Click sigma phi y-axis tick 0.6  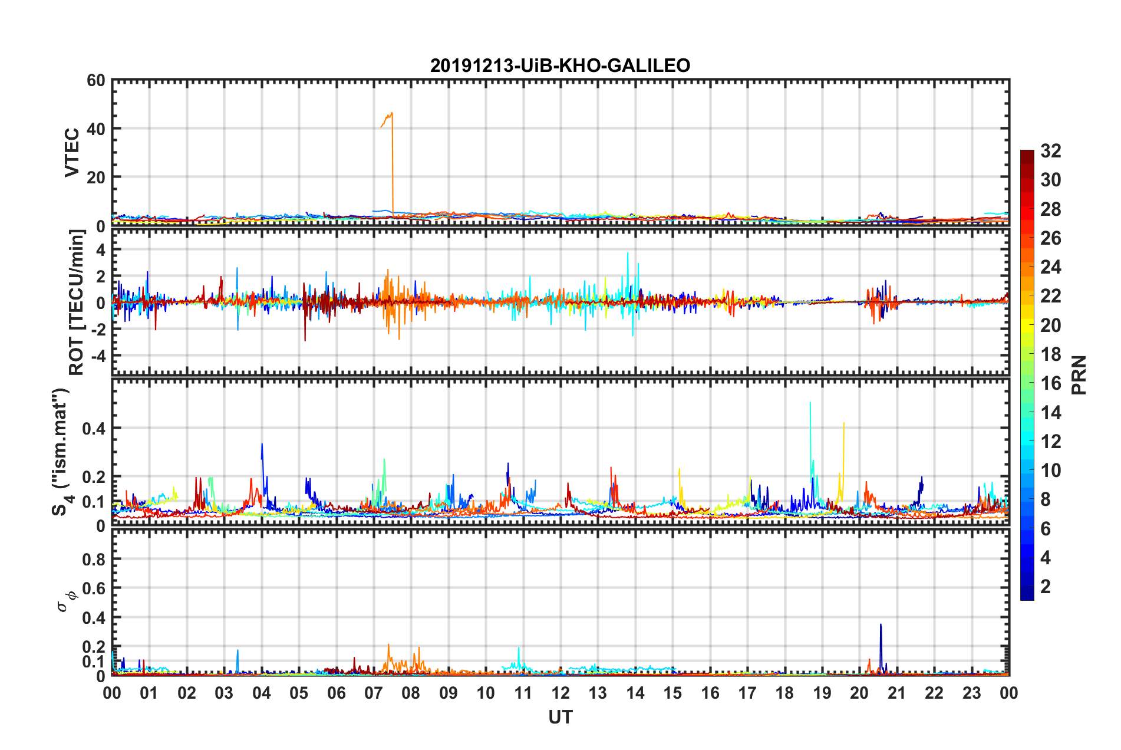point(94,588)
